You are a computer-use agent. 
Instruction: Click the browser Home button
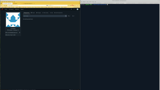point(6,5)
